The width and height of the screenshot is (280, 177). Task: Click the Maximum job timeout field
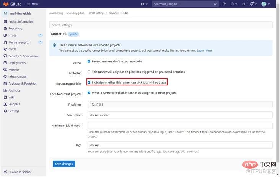click(x=180, y=126)
